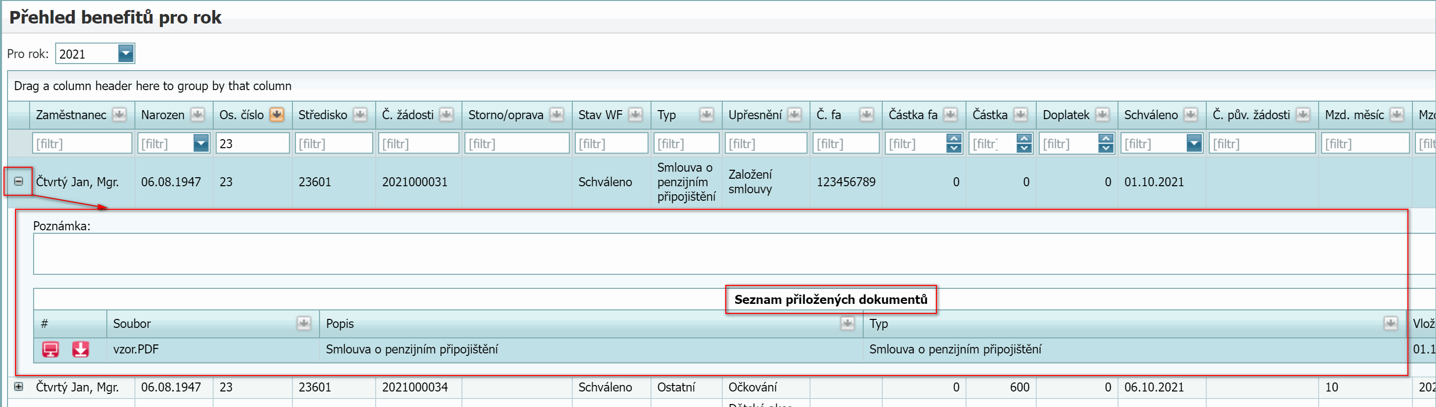Open filter menu of Středisko column
This screenshot has width=1436, height=407.
(360, 115)
